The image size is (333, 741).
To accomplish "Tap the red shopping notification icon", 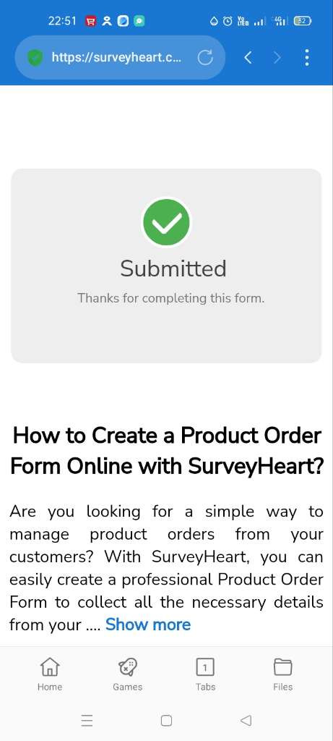I will click(x=91, y=21).
